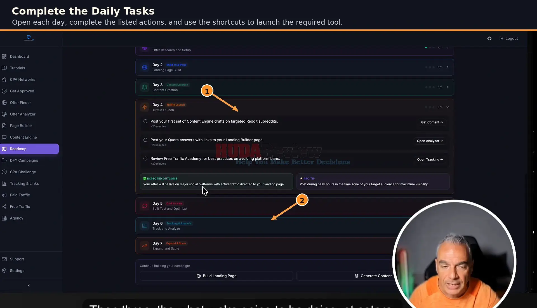Click the Open Tracking button

point(430,160)
